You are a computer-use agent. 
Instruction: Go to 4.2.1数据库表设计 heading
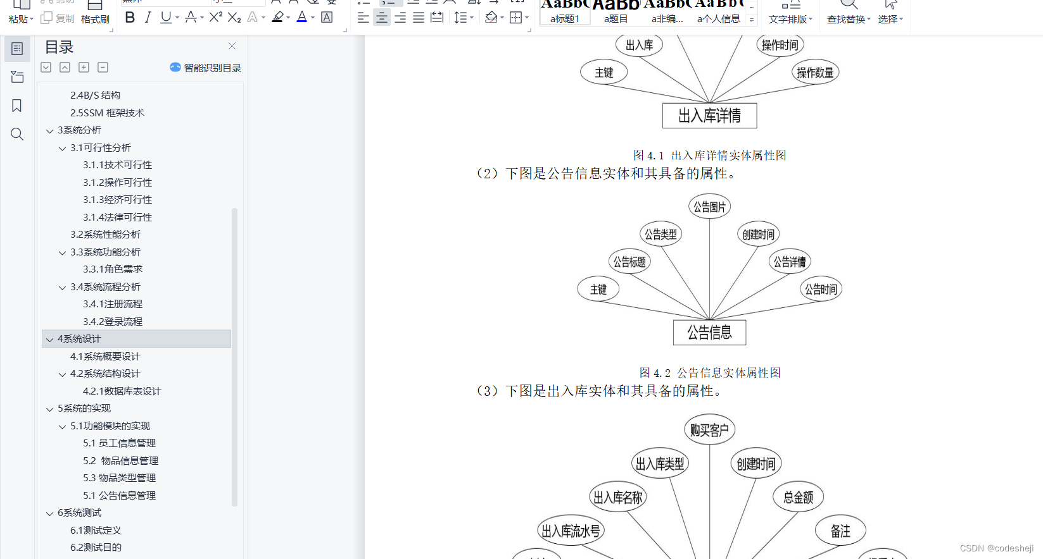pyautogui.click(x=122, y=391)
